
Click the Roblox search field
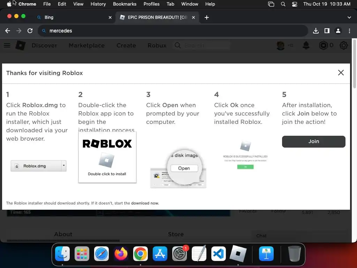[x=202, y=45]
